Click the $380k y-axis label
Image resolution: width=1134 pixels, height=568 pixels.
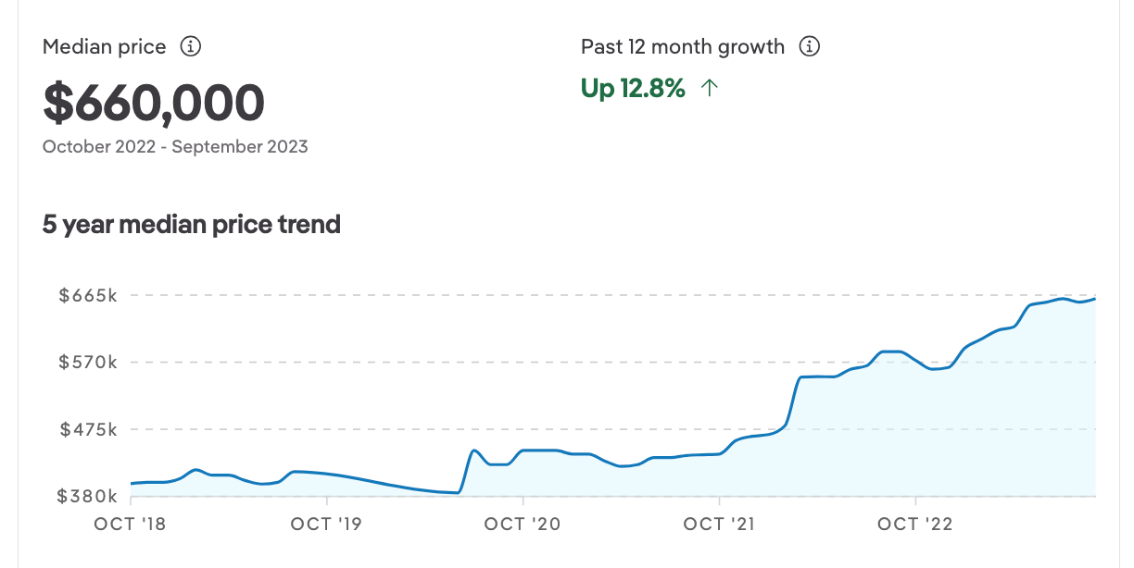click(88, 497)
